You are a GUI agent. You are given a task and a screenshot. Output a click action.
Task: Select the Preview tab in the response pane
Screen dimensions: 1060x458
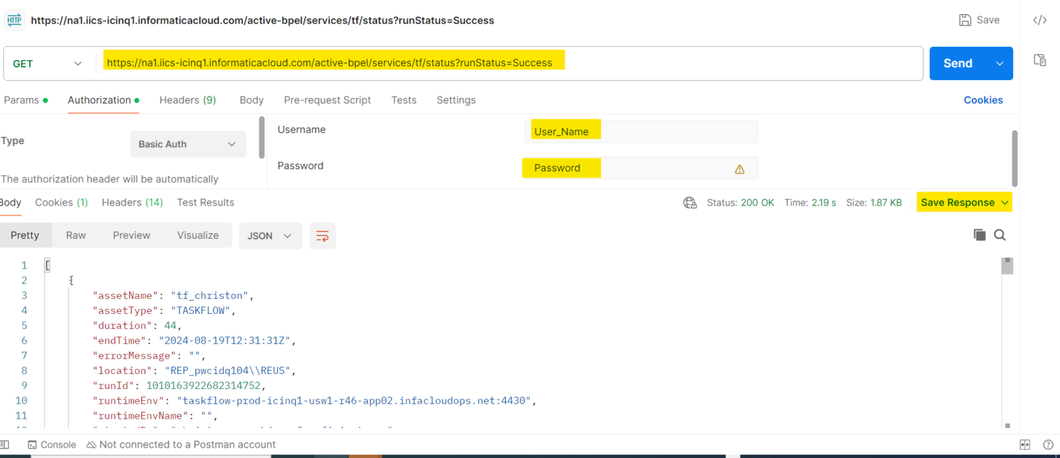[131, 235]
